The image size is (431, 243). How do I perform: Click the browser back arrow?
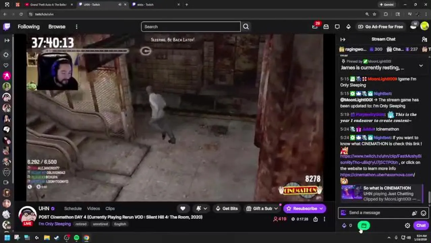pos(5,14)
